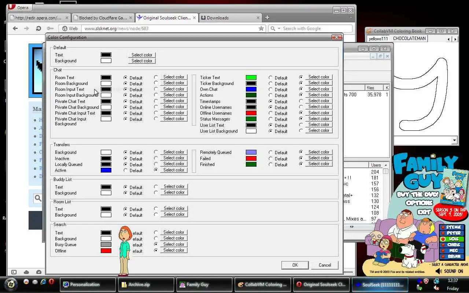This screenshot has width=469, height=293.
Task: Click Select color for Own Chat
Action: [x=319, y=89]
